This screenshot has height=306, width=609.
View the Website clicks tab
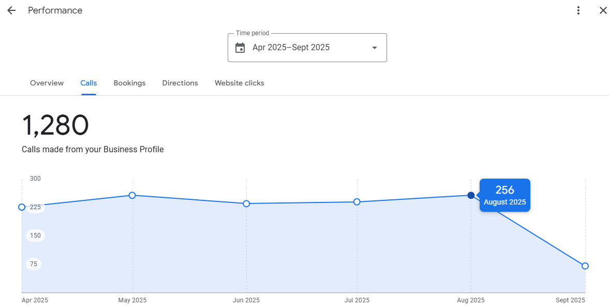coord(239,83)
